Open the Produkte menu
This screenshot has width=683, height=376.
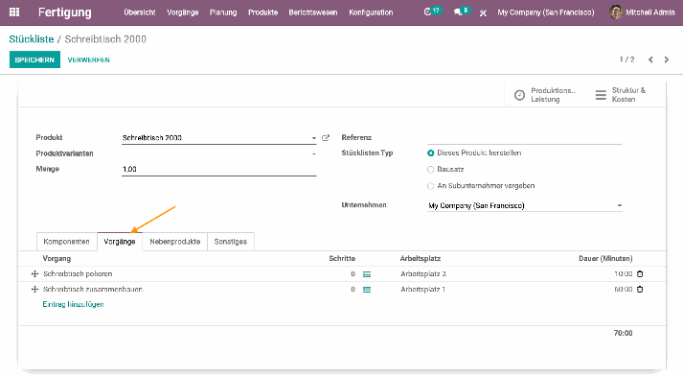coord(262,12)
